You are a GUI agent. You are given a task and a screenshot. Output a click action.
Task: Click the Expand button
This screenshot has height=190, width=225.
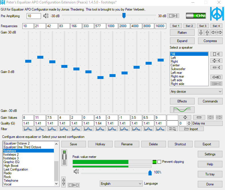coord(182,41)
